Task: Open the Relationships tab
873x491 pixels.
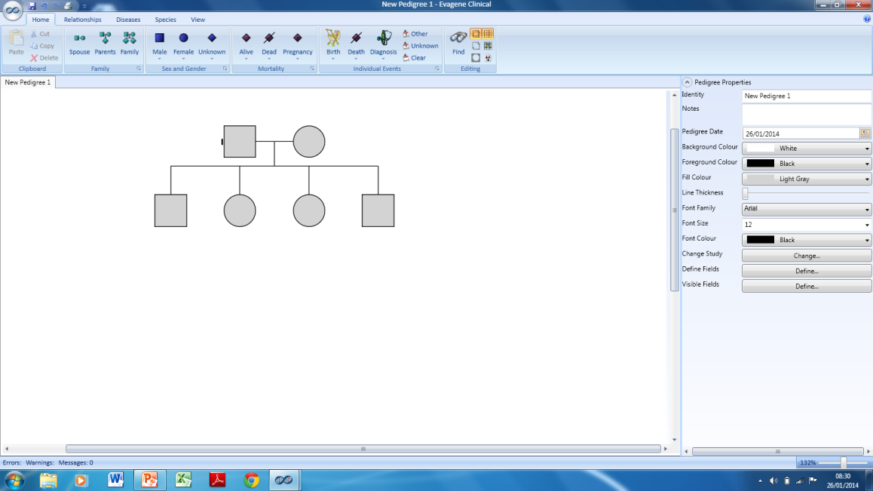Action: pos(82,19)
